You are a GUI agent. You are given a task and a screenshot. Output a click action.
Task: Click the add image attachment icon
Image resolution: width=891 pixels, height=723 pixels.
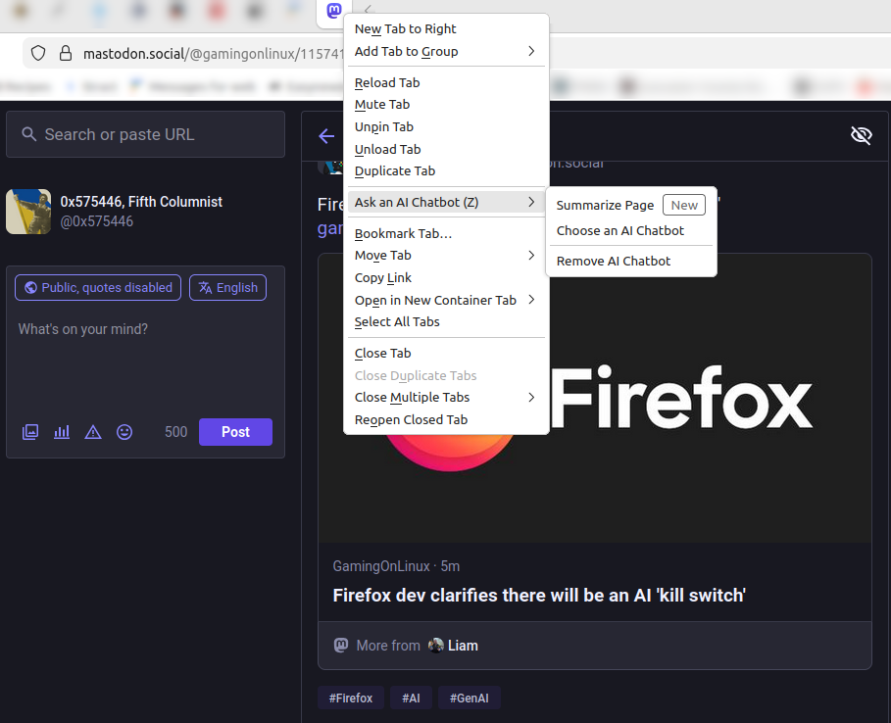[30, 432]
